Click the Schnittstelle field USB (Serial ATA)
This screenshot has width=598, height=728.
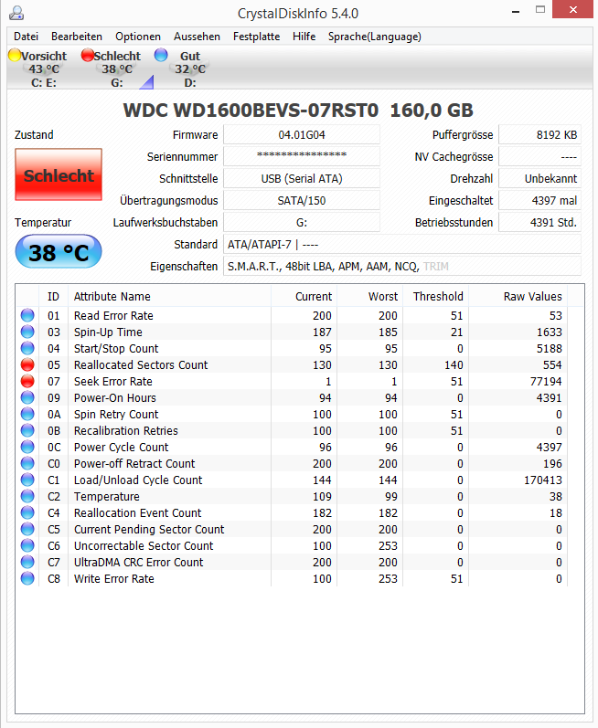[x=302, y=178]
